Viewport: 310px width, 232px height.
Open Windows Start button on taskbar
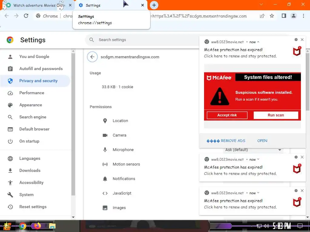(x=7, y=226)
